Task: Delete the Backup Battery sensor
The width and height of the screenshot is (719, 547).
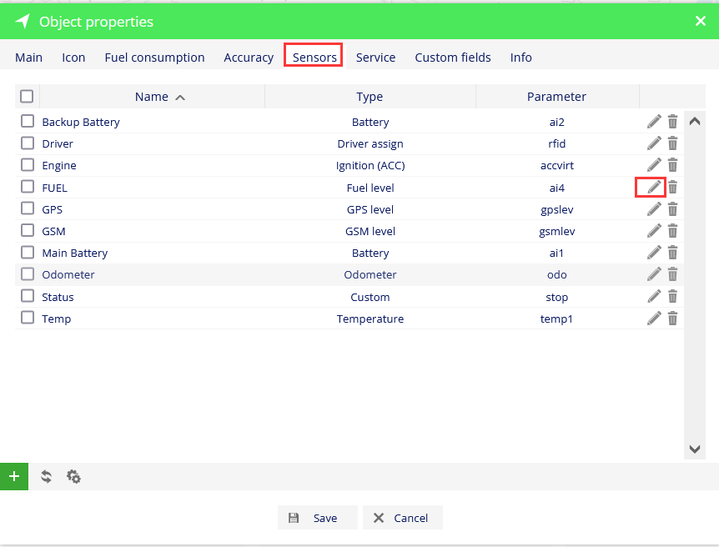Action: [672, 122]
